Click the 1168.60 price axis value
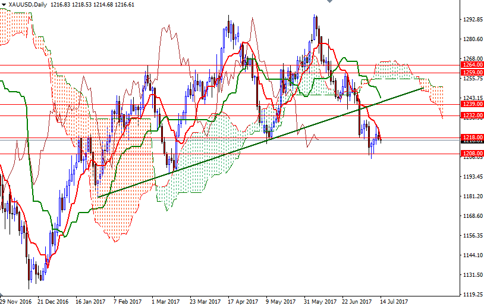Screen dimensions: 484x306 click(x=473, y=216)
